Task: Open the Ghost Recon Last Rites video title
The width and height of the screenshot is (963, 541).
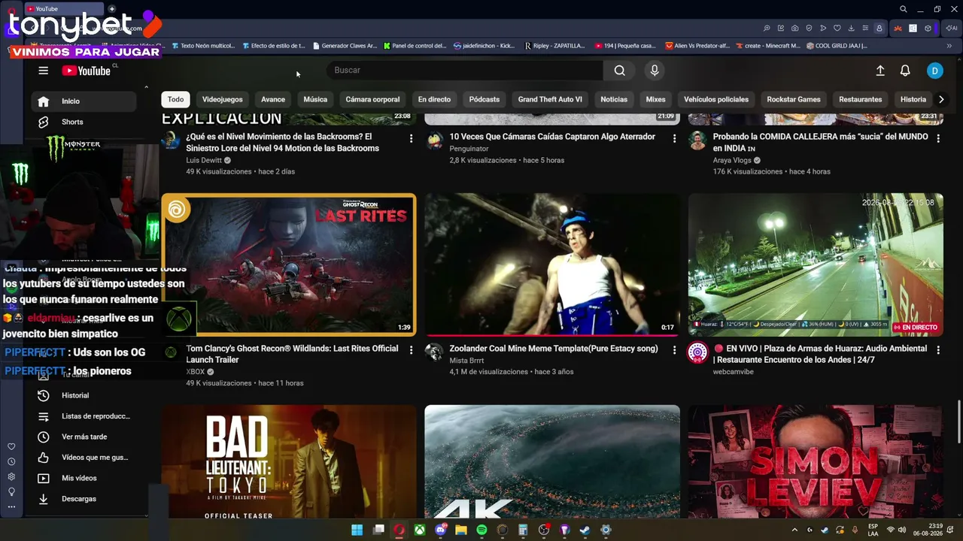Action: 292,354
